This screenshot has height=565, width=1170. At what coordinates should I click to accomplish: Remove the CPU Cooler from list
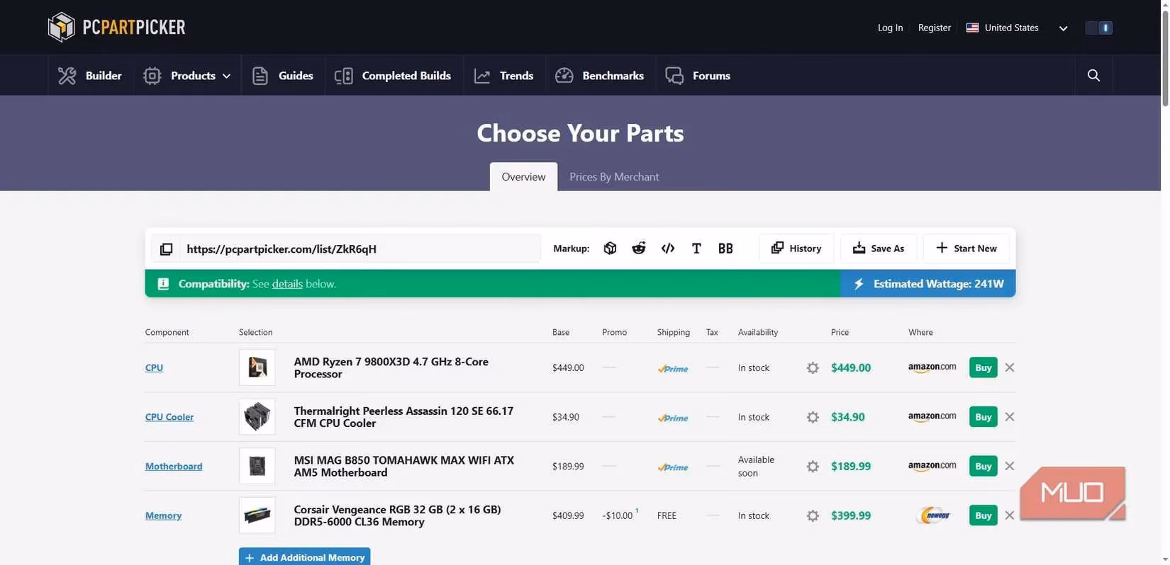1010,417
